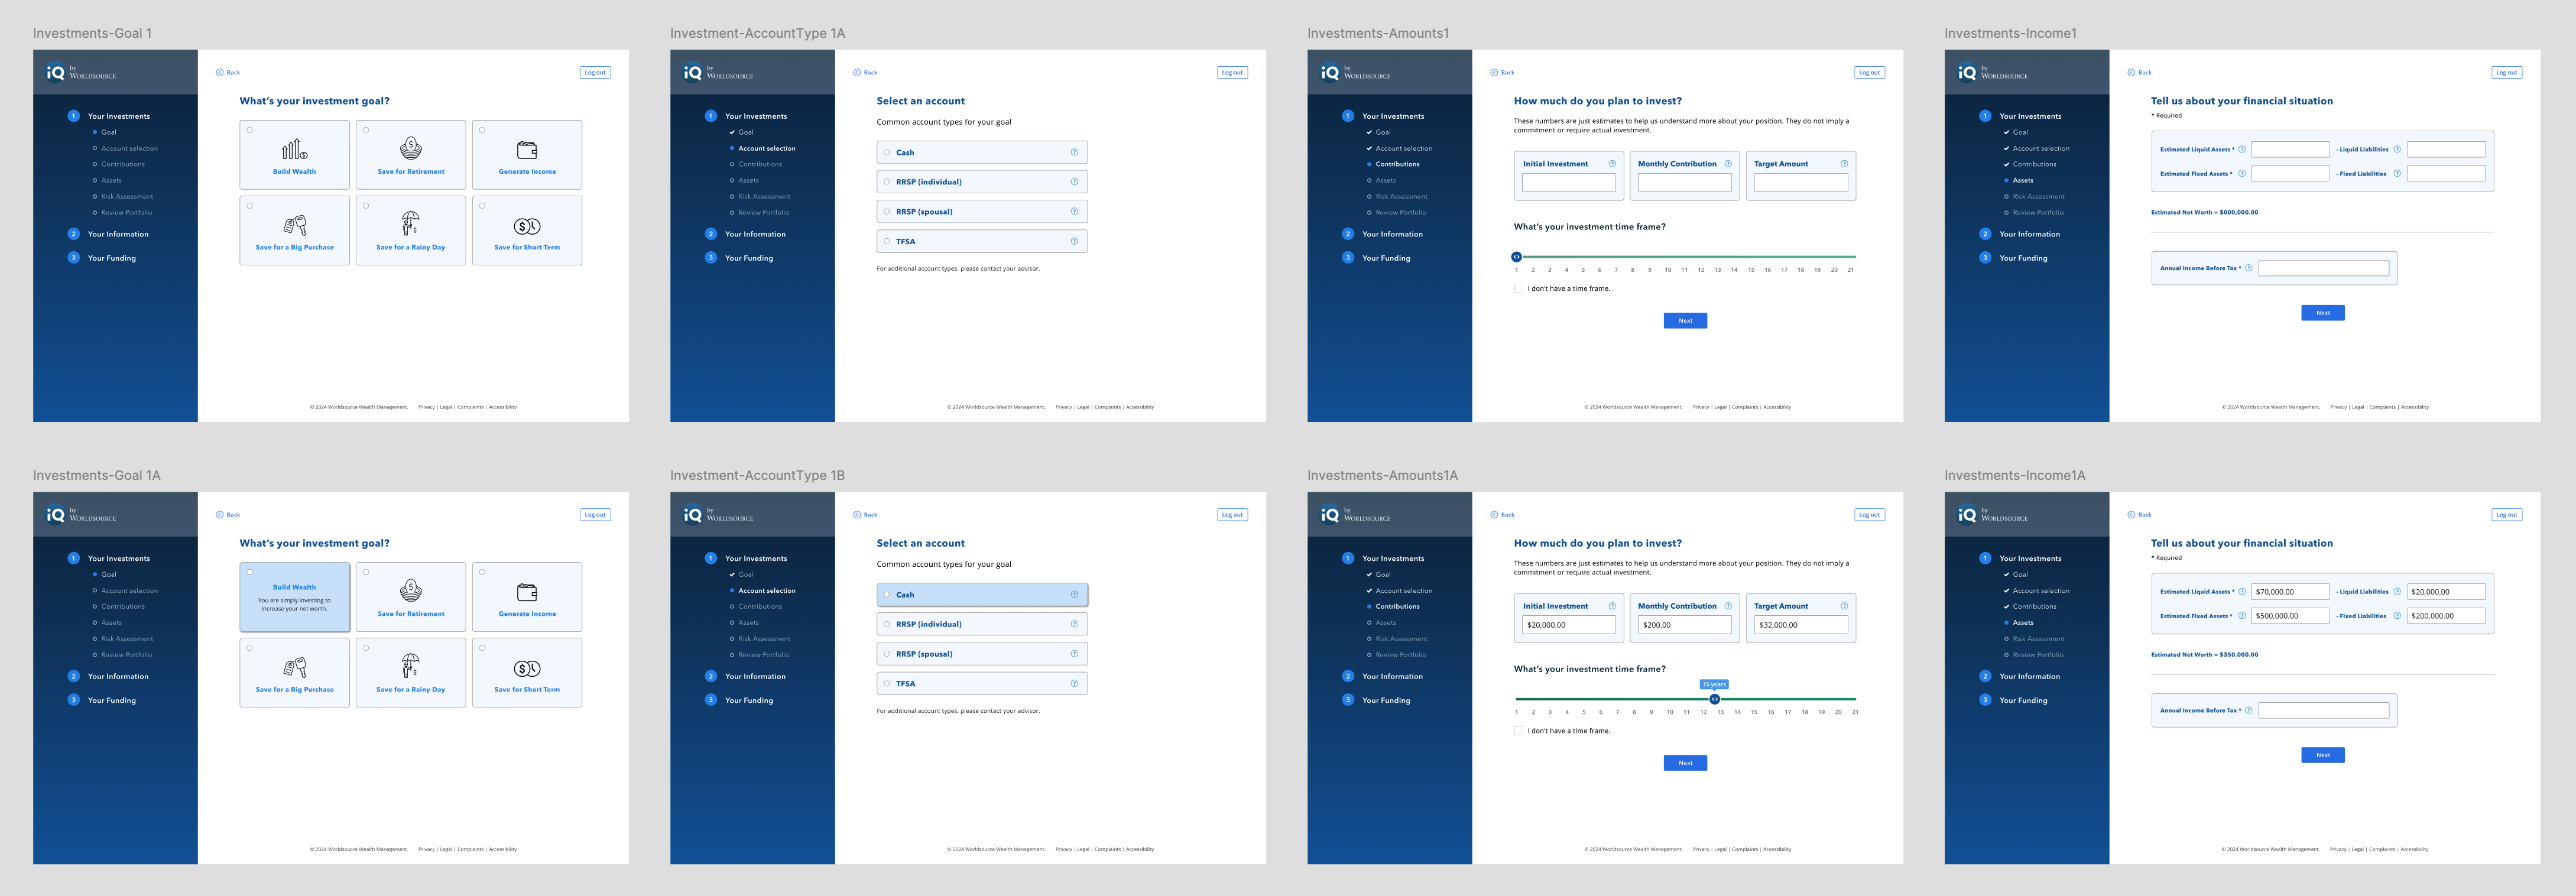Click the Next button in the Investments-Income1A frame

tap(2322, 755)
